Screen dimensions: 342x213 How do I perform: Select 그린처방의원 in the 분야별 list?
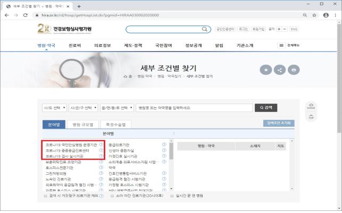(x=56, y=173)
